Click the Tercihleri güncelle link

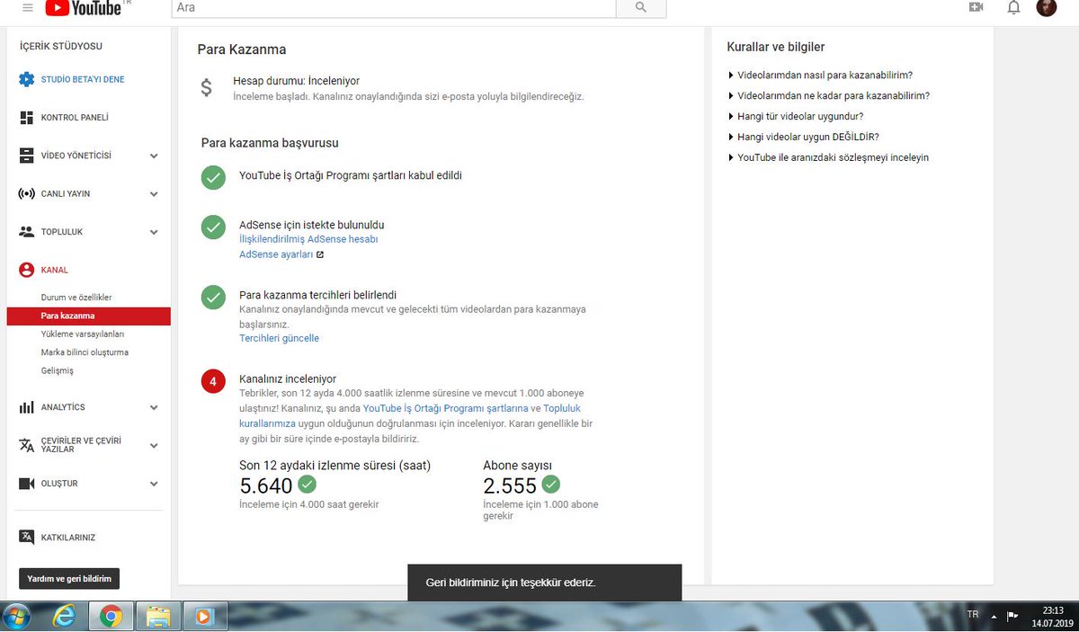pyautogui.click(x=279, y=338)
